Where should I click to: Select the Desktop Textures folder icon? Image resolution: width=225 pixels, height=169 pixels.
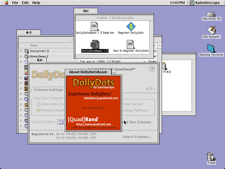[211, 48]
